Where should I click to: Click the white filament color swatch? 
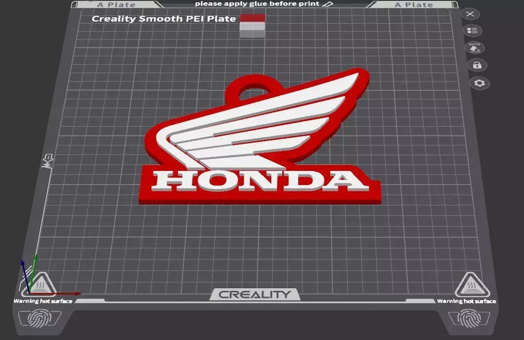tap(252, 27)
